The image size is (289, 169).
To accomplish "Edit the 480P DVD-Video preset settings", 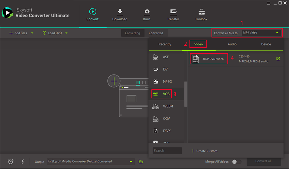I will point(278,59).
